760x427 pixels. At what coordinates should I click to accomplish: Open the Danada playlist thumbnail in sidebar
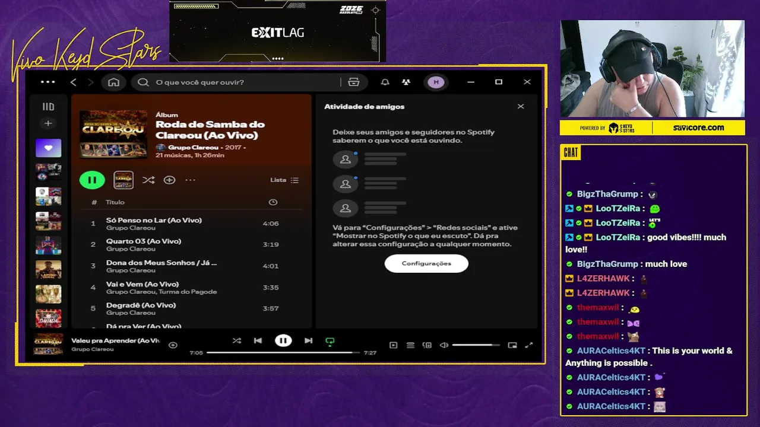tap(48, 318)
